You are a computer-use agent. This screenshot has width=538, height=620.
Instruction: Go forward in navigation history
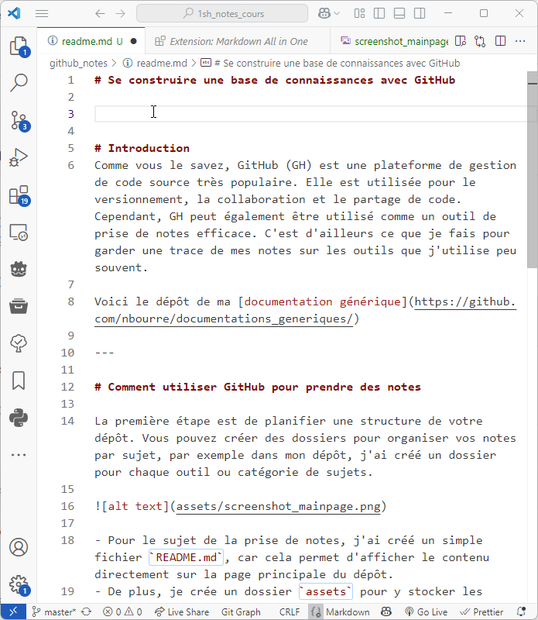(x=120, y=14)
